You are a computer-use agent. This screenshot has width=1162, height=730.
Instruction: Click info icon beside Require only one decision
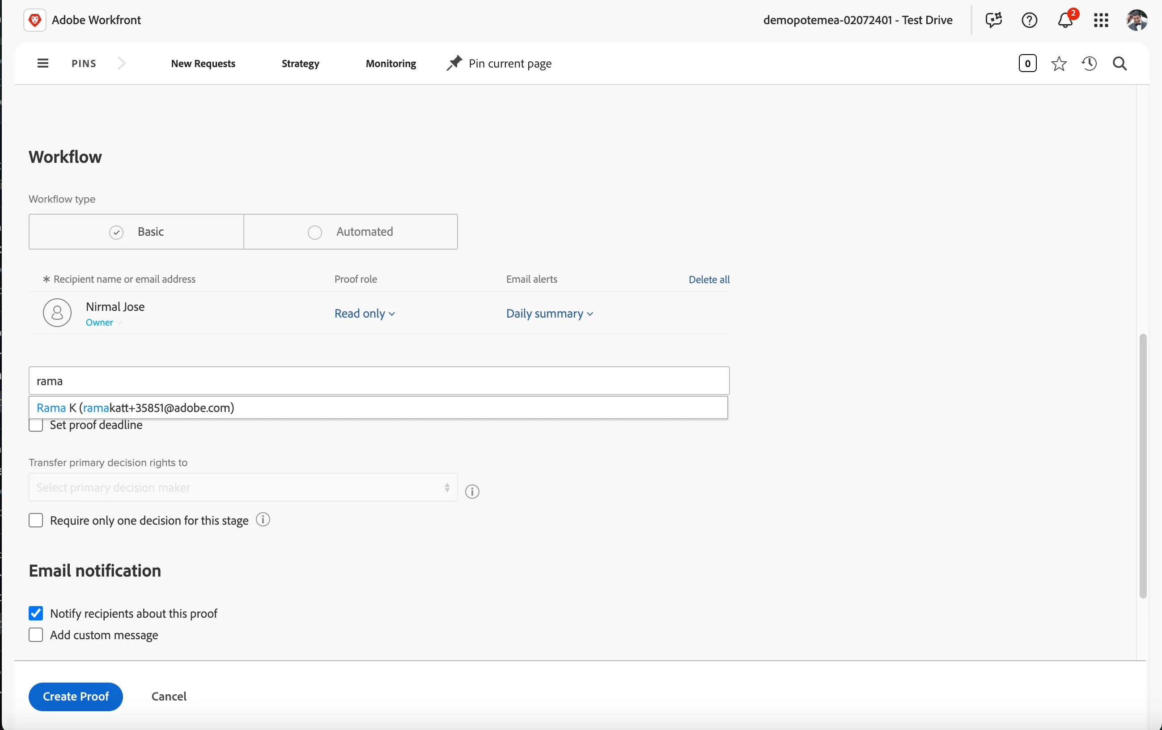point(263,520)
